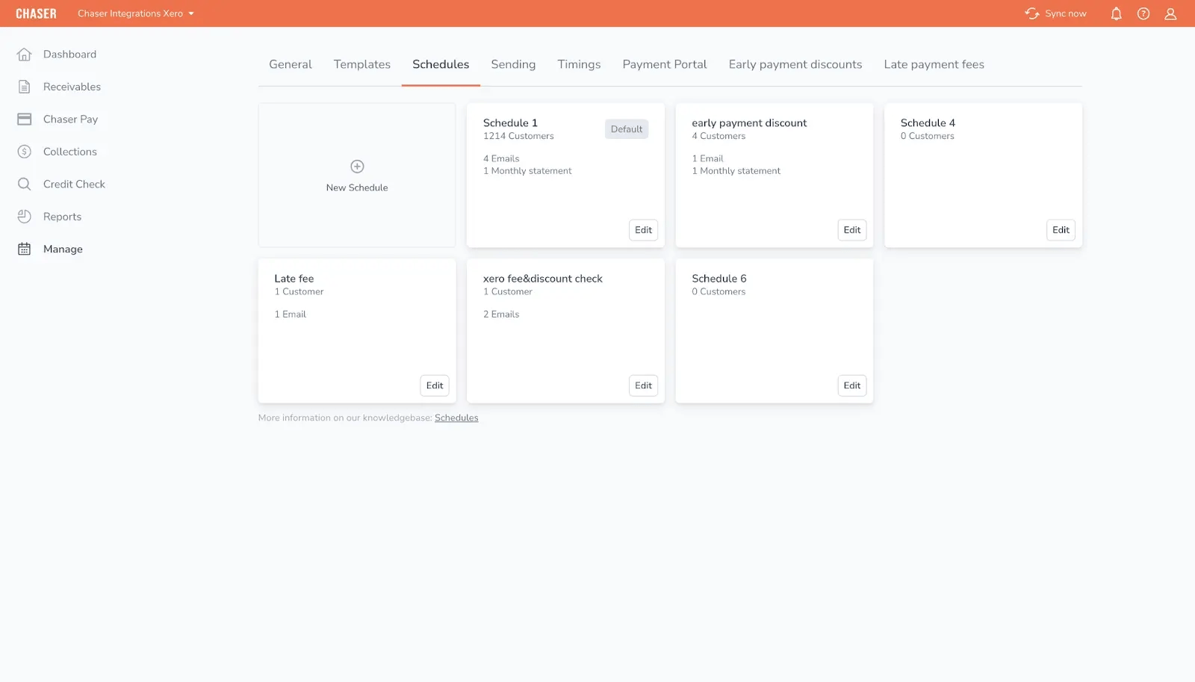Click the help question mark icon
The image size is (1195, 682).
[1143, 13]
